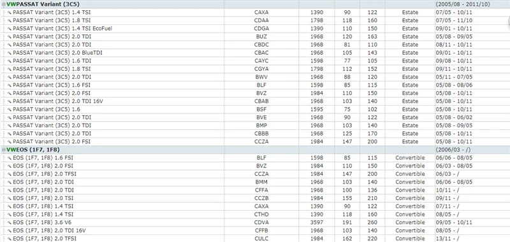Collapse the VW PASSAT Variant (3C5) group

[4, 4]
